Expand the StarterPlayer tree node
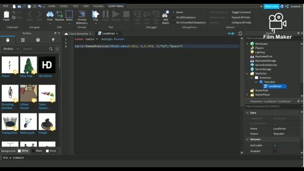This screenshot has width=304, height=171. click(x=247, y=95)
